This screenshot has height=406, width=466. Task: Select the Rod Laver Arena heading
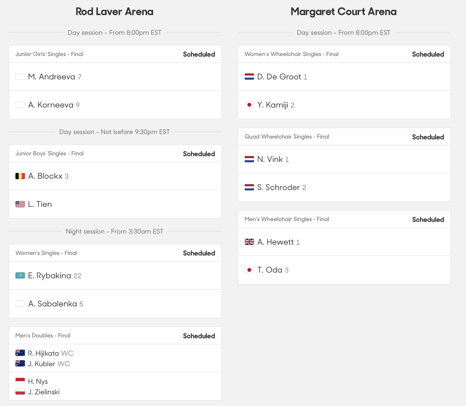tap(115, 12)
